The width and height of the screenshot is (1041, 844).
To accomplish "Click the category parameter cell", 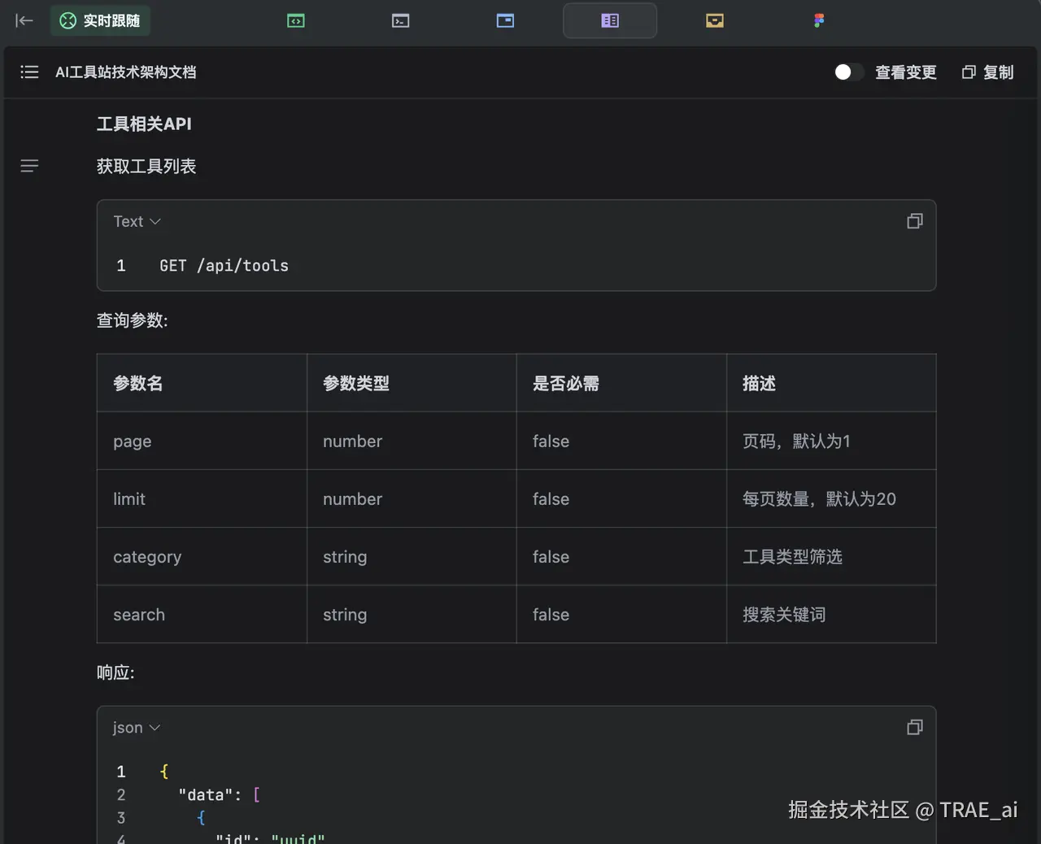I will [202, 557].
